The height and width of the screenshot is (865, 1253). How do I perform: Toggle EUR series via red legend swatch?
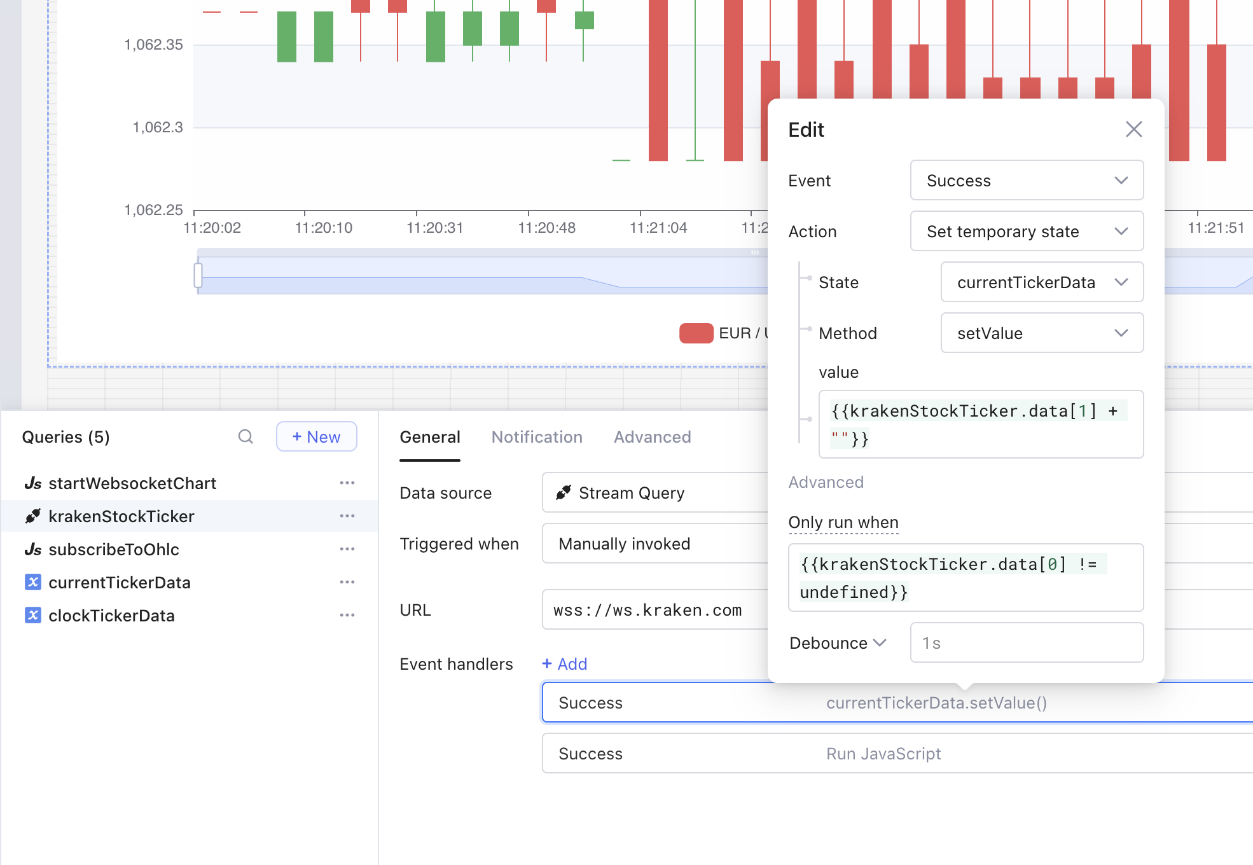coord(696,333)
